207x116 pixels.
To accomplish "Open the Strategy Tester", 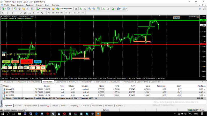I will coord(32,9).
